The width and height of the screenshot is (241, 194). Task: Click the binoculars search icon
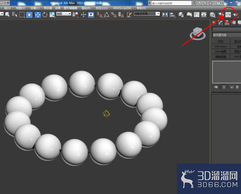click(x=194, y=3)
